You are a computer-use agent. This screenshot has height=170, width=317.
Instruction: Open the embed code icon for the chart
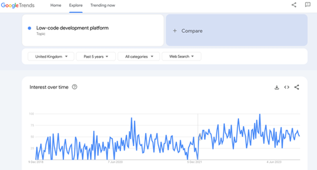(x=287, y=87)
